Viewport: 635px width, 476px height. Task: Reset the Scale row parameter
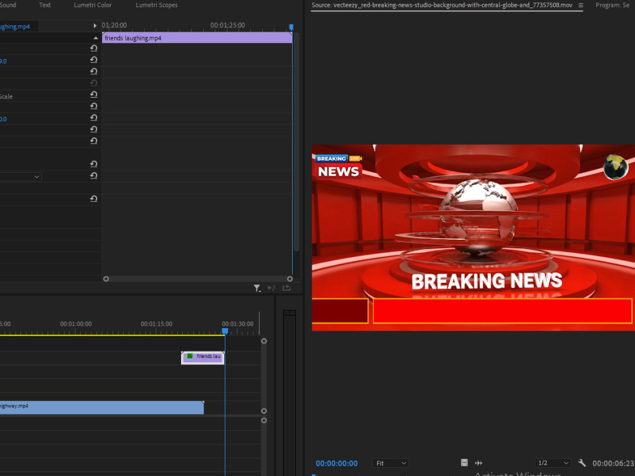click(93, 95)
